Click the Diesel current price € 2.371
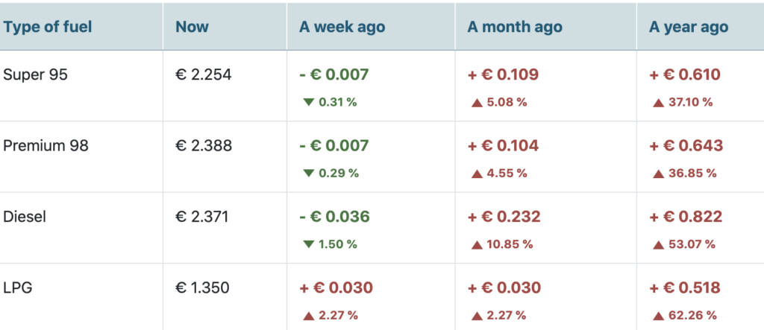This screenshot has height=330, width=764. click(x=204, y=217)
